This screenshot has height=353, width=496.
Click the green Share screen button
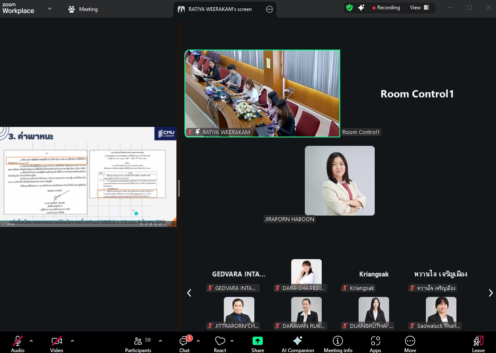click(258, 341)
